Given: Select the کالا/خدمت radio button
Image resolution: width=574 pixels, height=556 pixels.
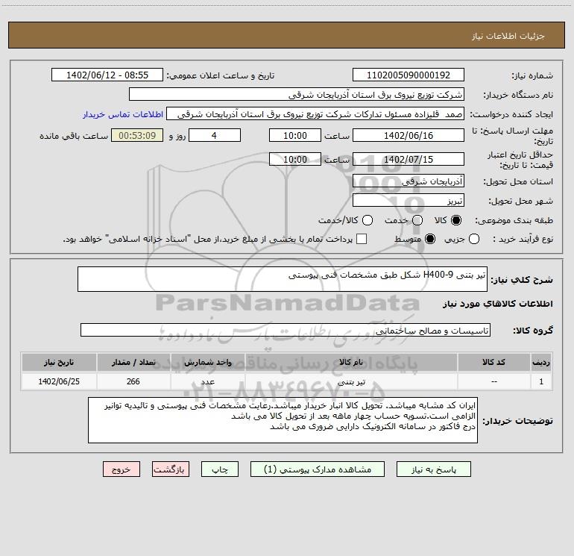Looking at the screenshot, I should click(368, 220).
